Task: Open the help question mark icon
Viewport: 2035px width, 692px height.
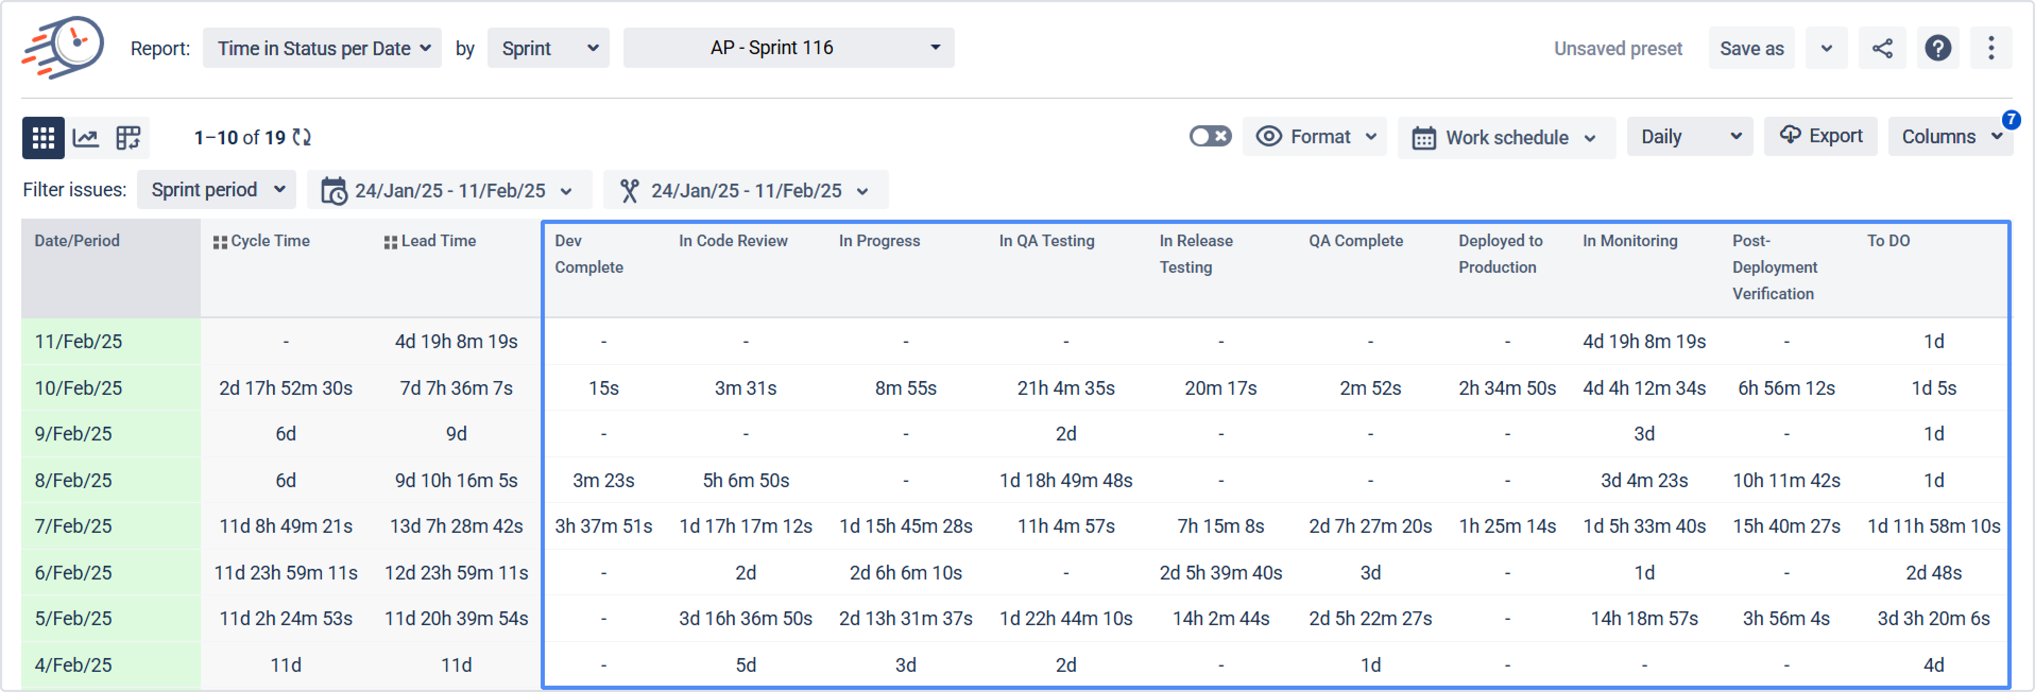Action: click(x=1937, y=48)
